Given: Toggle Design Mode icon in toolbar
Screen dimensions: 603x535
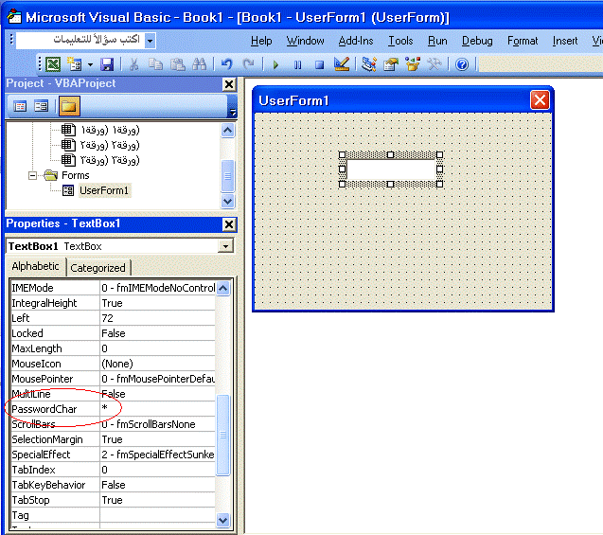Looking at the screenshot, I should (342, 64).
